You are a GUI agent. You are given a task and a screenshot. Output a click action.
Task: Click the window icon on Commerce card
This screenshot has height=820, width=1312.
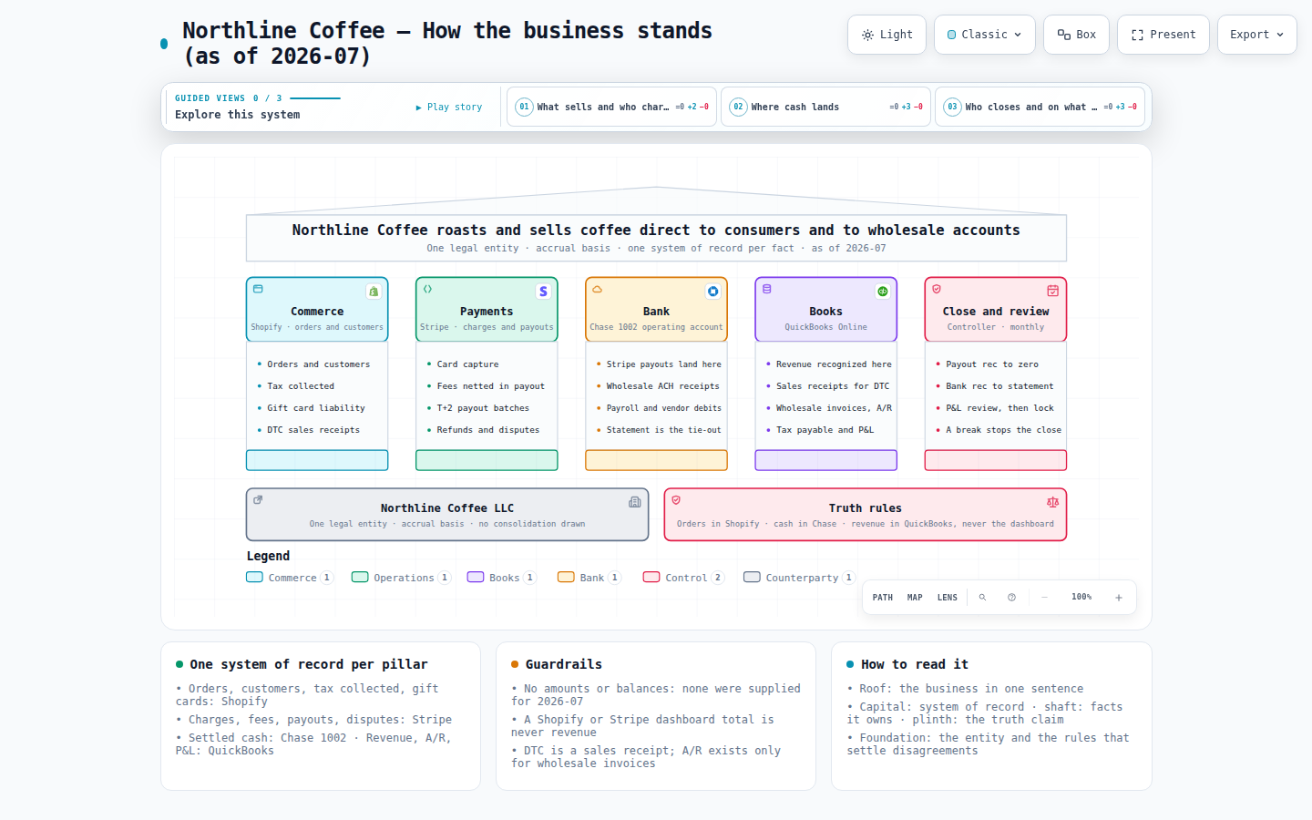coord(258,289)
